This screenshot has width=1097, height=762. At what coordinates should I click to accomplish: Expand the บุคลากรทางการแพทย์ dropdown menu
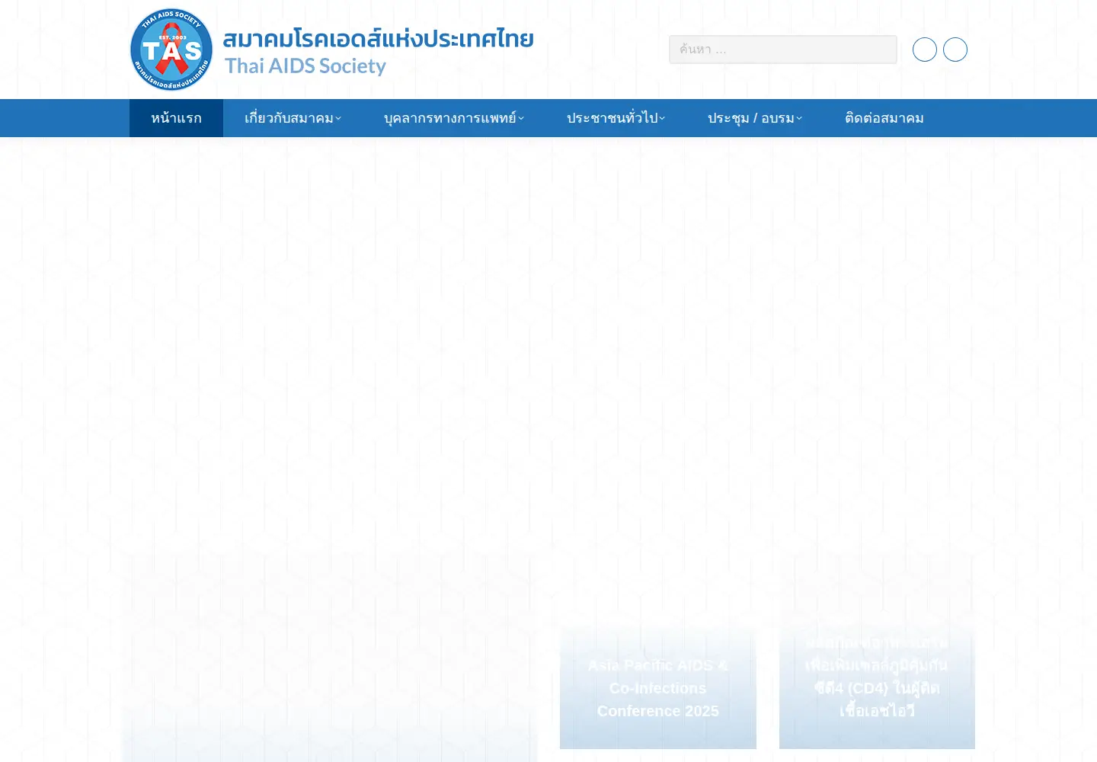454,118
